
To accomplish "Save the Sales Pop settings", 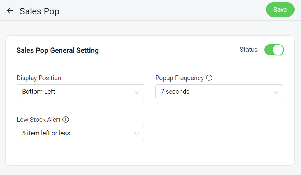I will (280, 10).
